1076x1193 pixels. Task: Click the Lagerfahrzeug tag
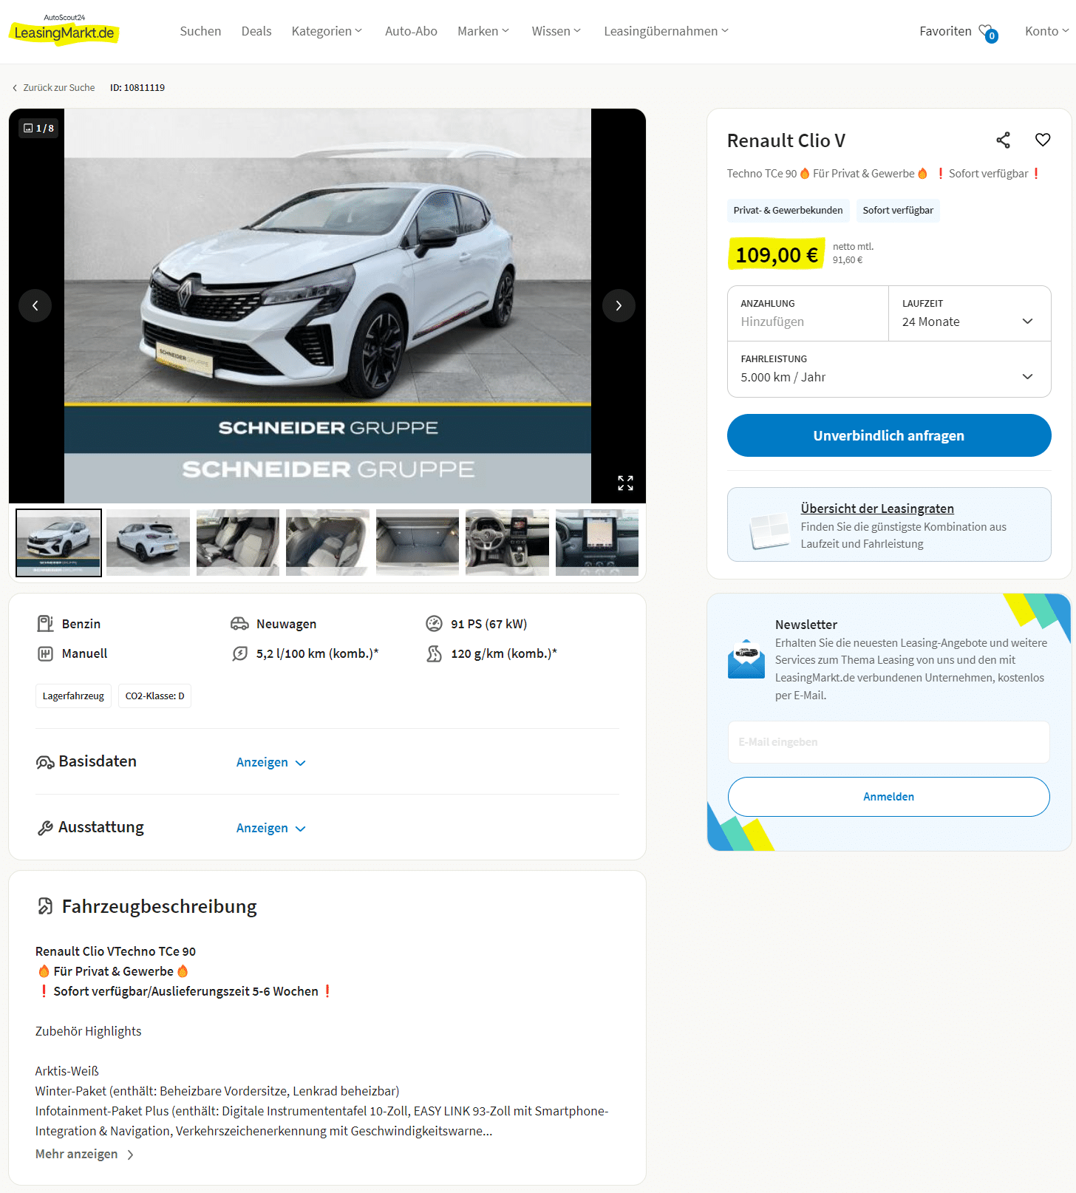[x=73, y=696]
